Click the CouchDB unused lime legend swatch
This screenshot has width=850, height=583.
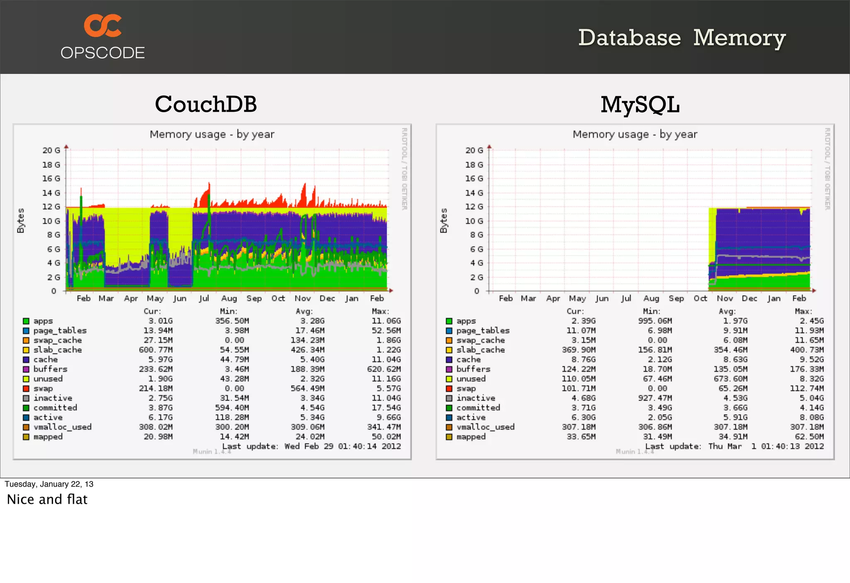(x=26, y=379)
